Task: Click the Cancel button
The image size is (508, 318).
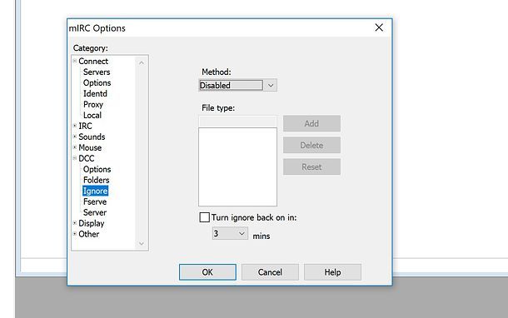Action: (x=270, y=272)
